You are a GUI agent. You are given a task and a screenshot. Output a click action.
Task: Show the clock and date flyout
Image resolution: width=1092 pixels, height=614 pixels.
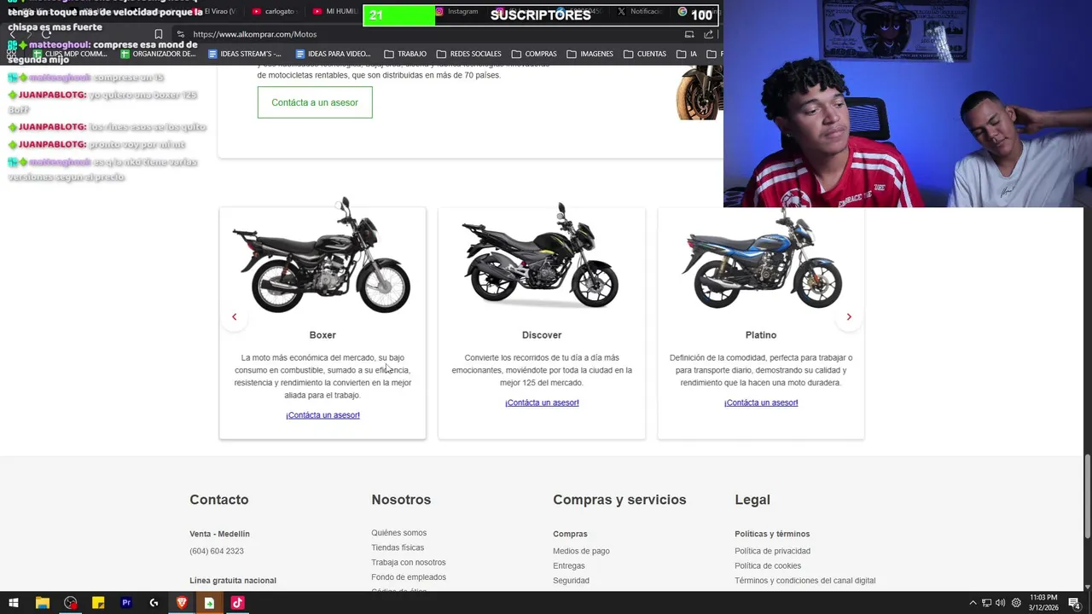[x=1043, y=603]
